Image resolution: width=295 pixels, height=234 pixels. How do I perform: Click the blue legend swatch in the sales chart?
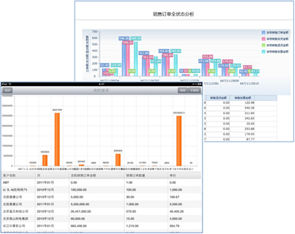coord(263,33)
